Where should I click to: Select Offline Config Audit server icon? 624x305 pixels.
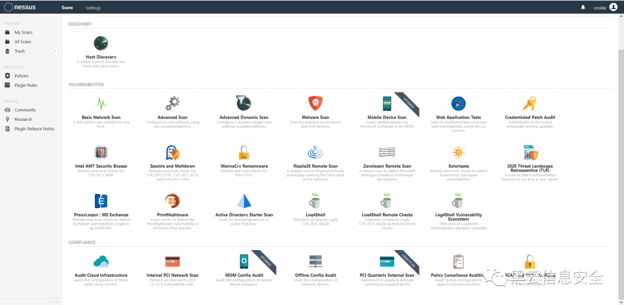[x=315, y=261]
